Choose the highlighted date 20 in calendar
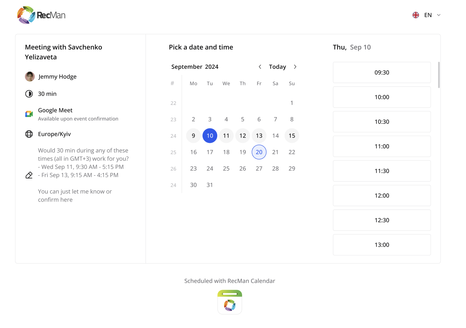Screen dimensions: 466x328 point(259,152)
